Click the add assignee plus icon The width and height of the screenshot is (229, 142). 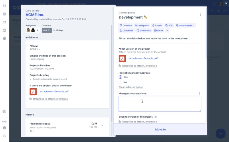click(x=37, y=30)
